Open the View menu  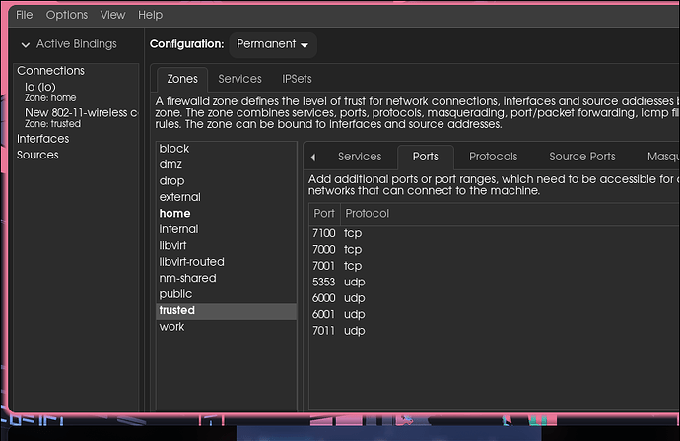(112, 15)
